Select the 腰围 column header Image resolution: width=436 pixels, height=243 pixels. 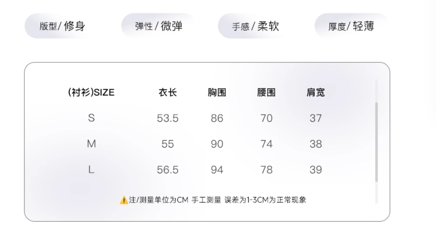[266, 93]
